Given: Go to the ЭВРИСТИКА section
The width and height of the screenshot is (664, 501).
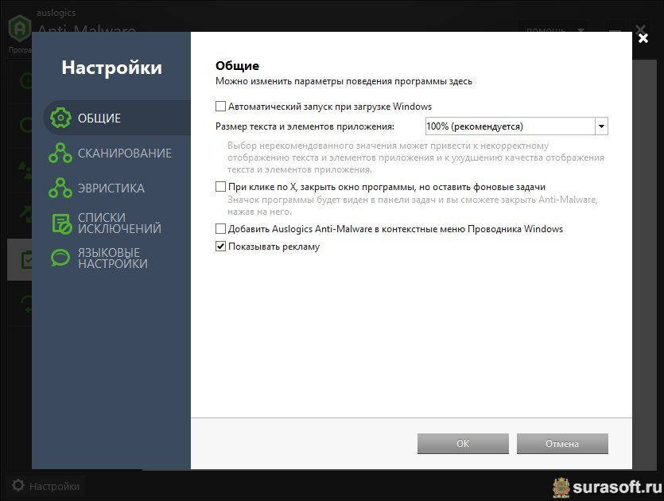Looking at the screenshot, I should (x=118, y=188).
